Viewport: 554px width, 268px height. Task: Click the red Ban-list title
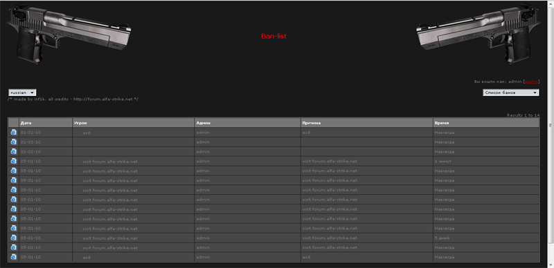274,36
